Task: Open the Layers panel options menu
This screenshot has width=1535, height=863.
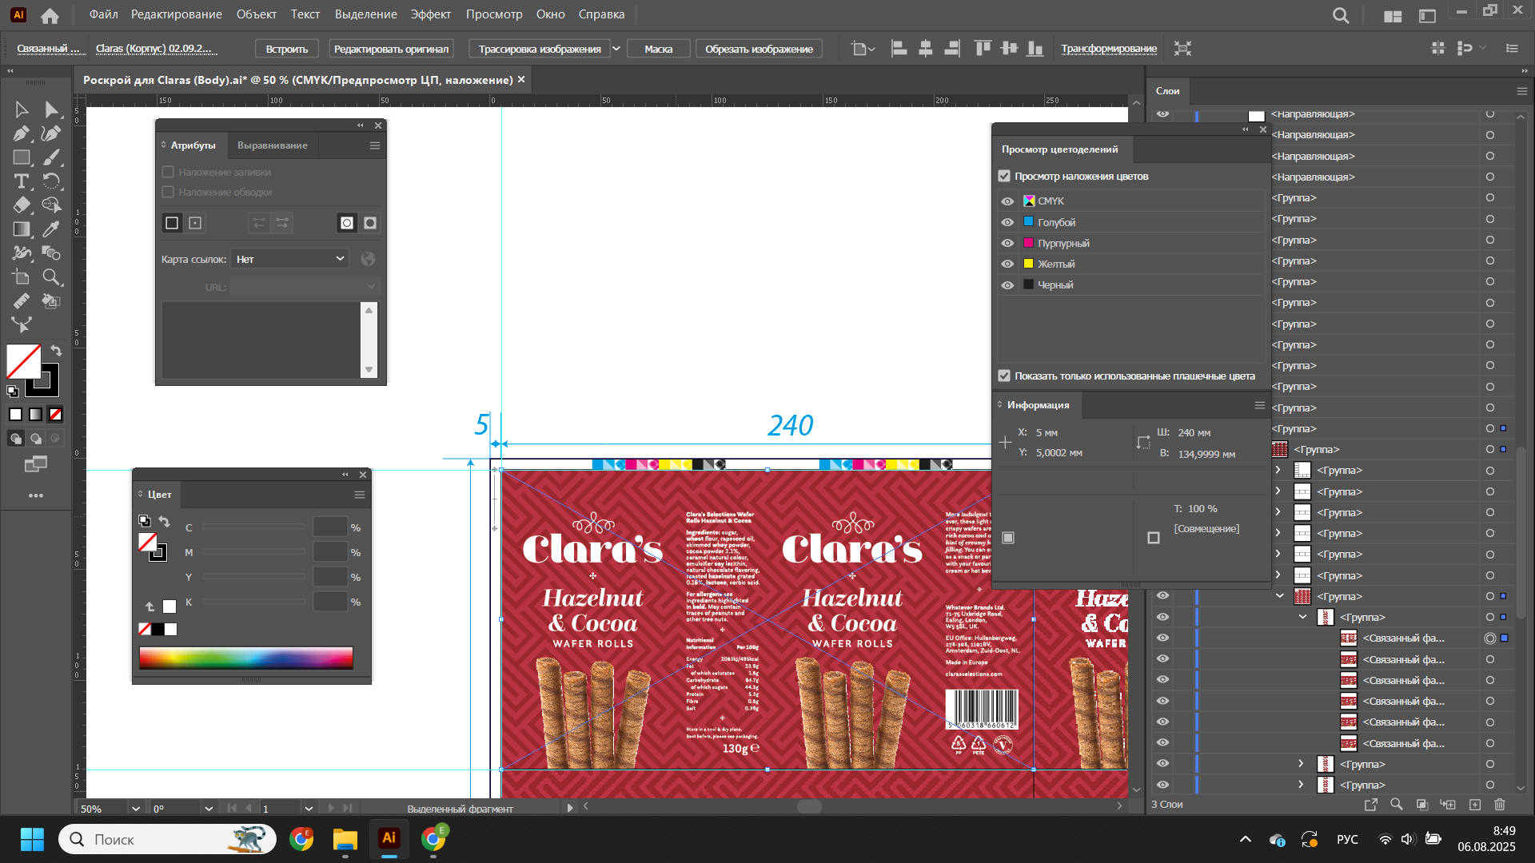Action: click(x=1521, y=91)
